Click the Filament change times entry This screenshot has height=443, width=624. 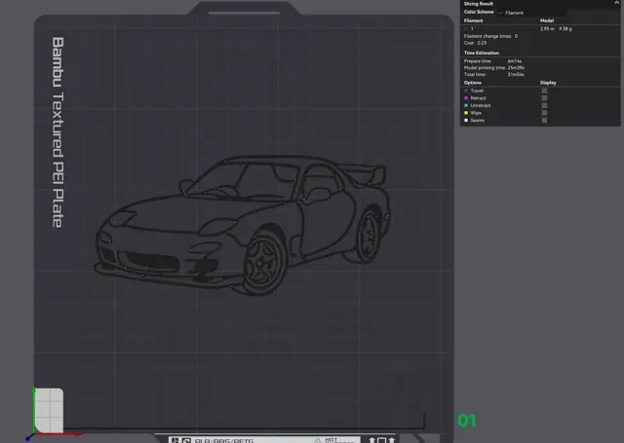point(490,36)
